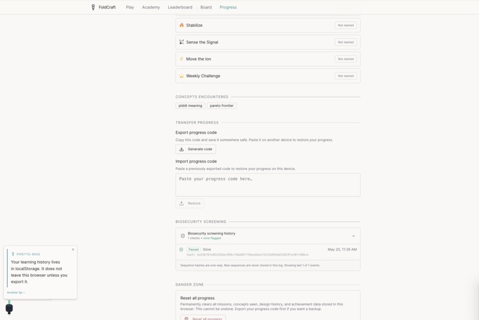Open the Move the Ion mission
The width and height of the screenshot is (479, 320).
click(x=268, y=59)
